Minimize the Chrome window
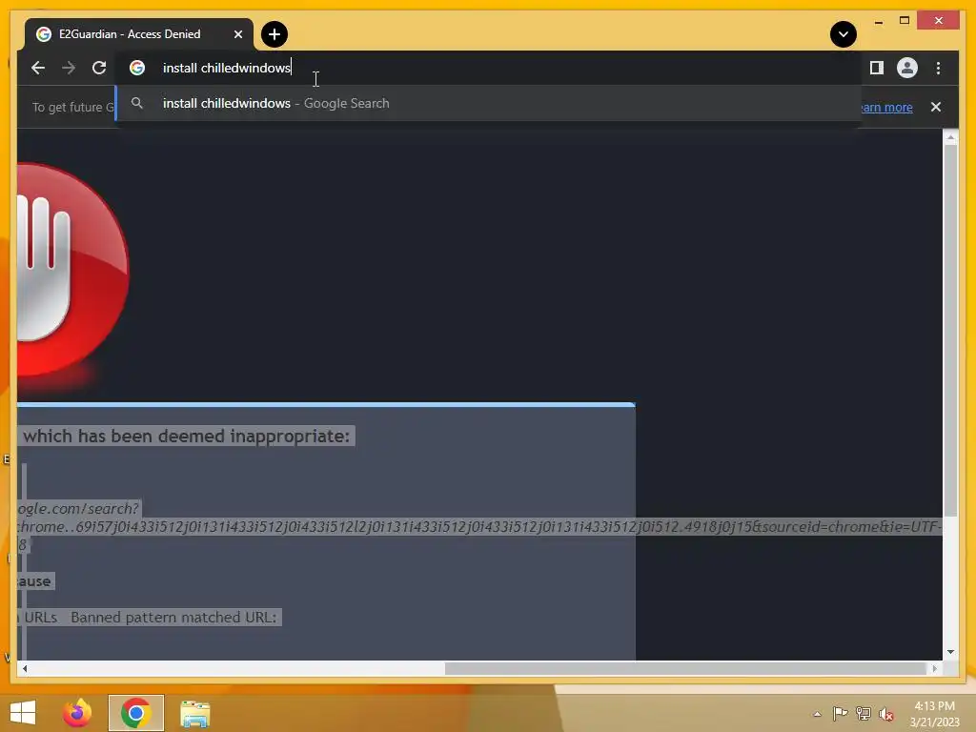The width and height of the screenshot is (976, 732). (878, 22)
